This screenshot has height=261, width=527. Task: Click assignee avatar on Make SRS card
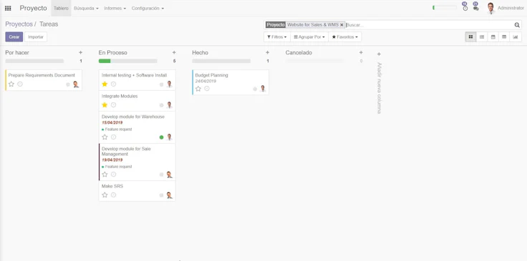[169, 195]
